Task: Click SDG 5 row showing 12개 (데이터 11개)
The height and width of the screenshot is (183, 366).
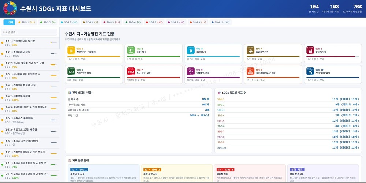Action: pyautogui.click(x=288, y=121)
